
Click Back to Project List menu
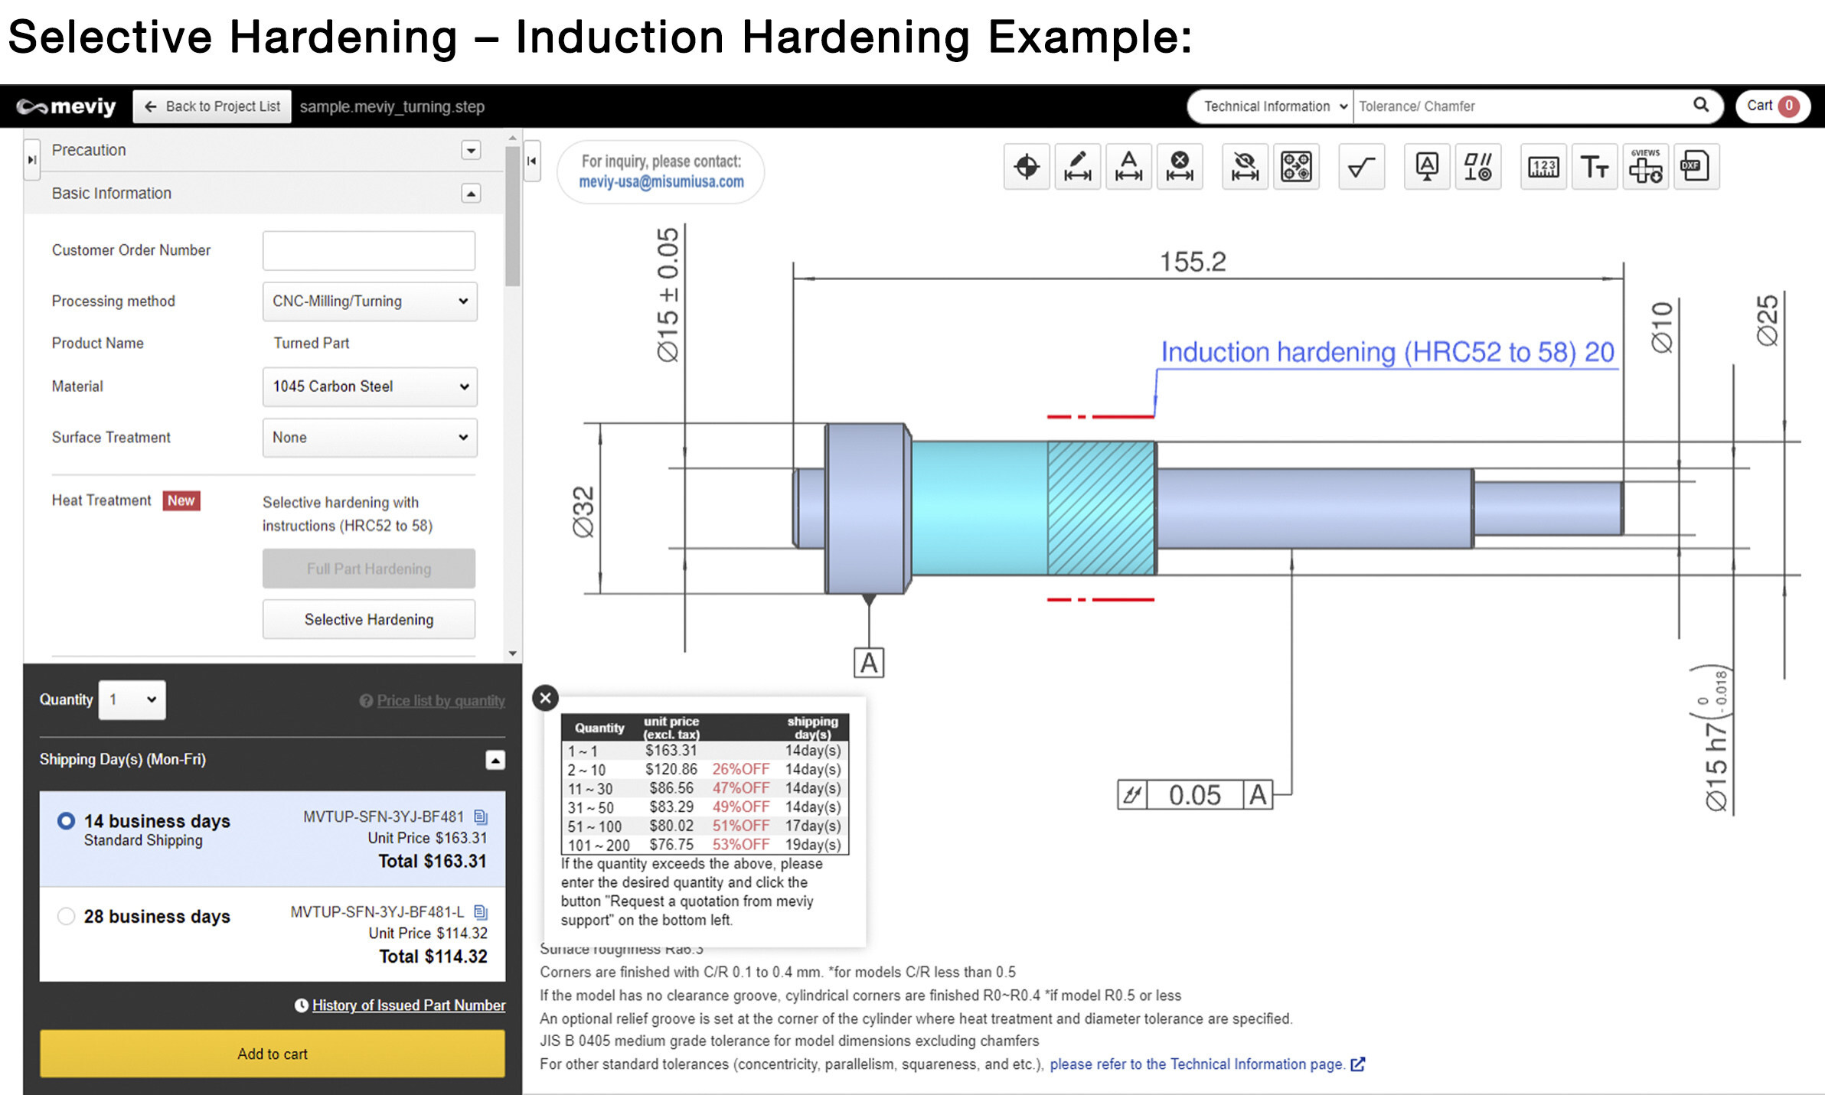pos(211,106)
